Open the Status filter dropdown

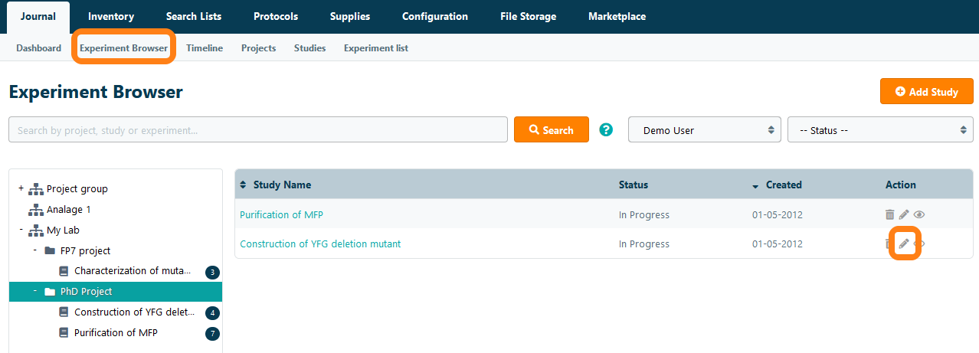(x=879, y=130)
